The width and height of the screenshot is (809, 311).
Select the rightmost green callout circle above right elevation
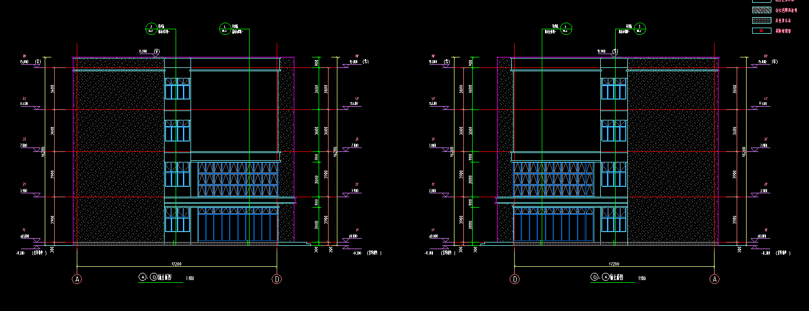(639, 28)
